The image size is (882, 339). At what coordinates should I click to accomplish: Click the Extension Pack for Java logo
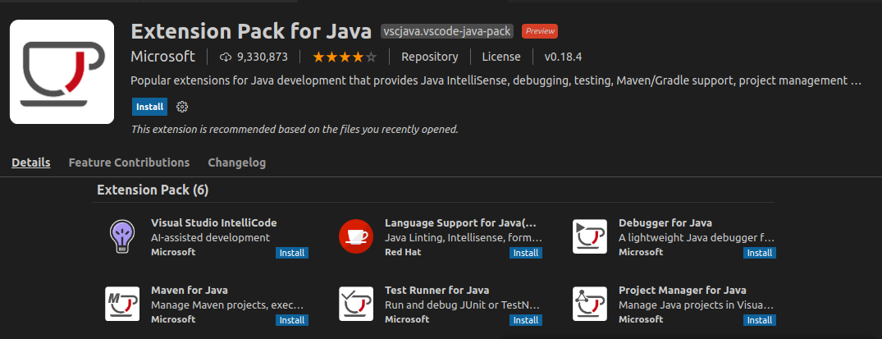click(62, 71)
